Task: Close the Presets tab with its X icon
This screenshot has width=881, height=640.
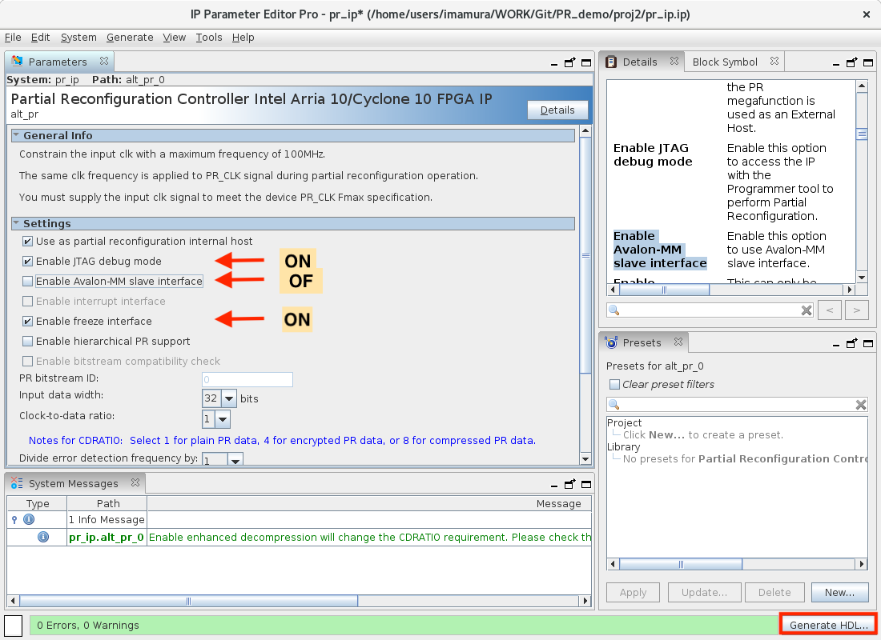Action: [678, 342]
